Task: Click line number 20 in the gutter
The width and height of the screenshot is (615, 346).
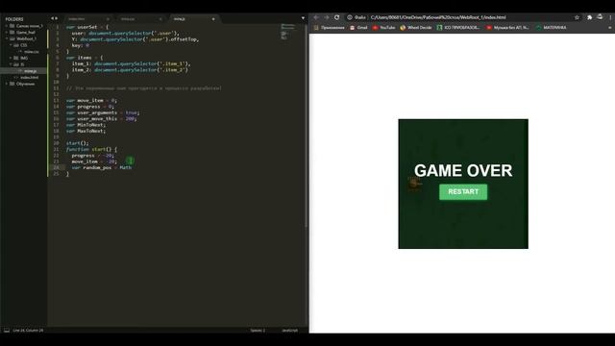Action: click(56, 143)
